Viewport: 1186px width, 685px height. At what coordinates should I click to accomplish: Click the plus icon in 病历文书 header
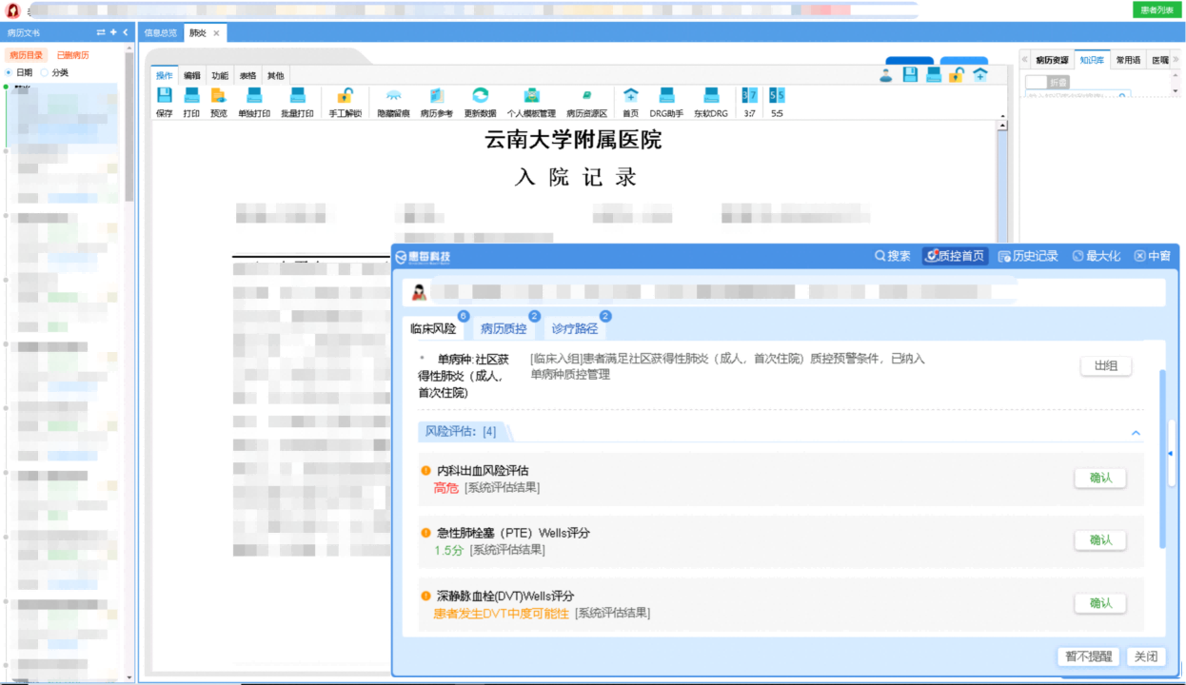(113, 32)
